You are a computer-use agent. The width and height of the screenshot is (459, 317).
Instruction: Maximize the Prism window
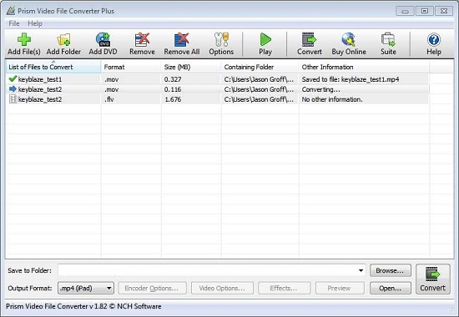pyautogui.click(x=425, y=11)
